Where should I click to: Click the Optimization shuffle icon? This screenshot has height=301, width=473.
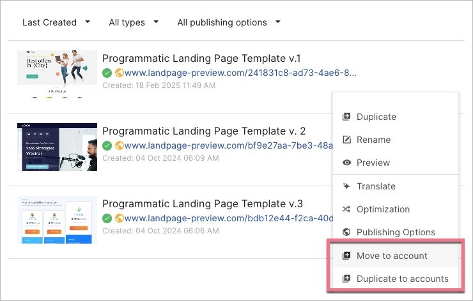tap(346, 209)
